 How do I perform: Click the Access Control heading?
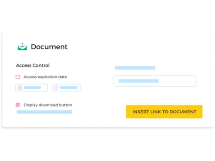pyautogui.click(x=33, y=65)
